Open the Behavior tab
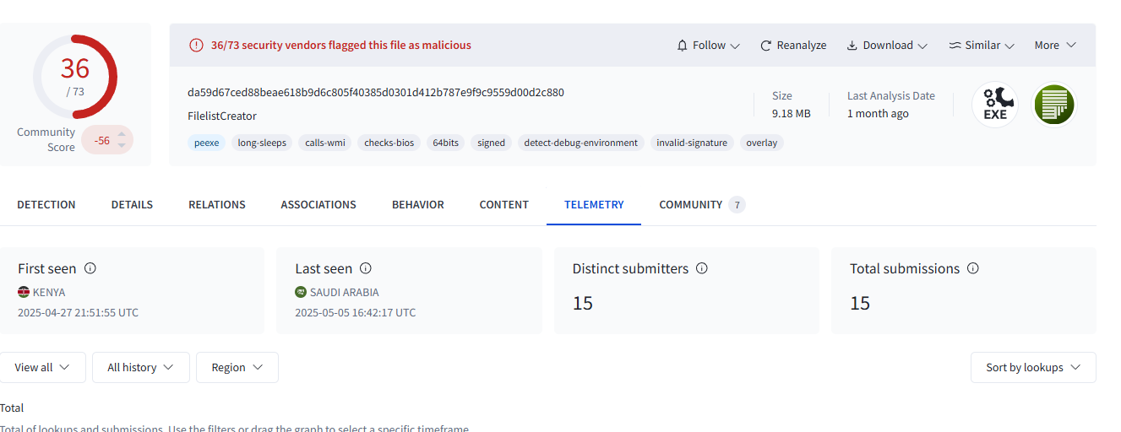Viewport: 1121px width, 432px height. click(417, 205)
